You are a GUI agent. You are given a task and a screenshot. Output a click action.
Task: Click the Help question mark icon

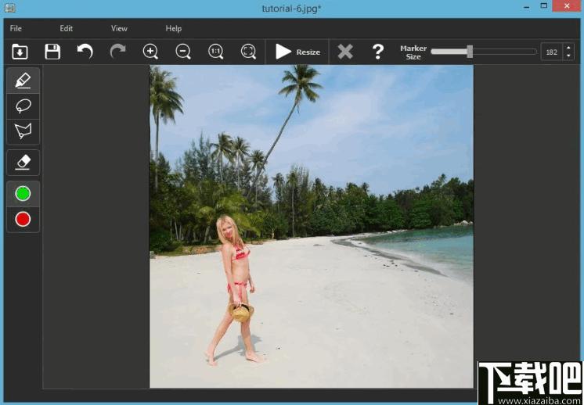point(378,52)
